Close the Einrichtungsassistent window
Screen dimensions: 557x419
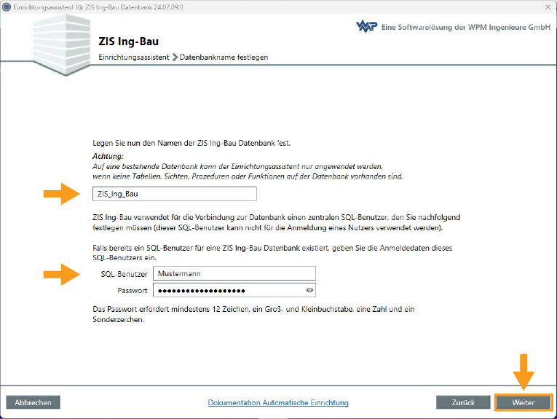point(548,7)
